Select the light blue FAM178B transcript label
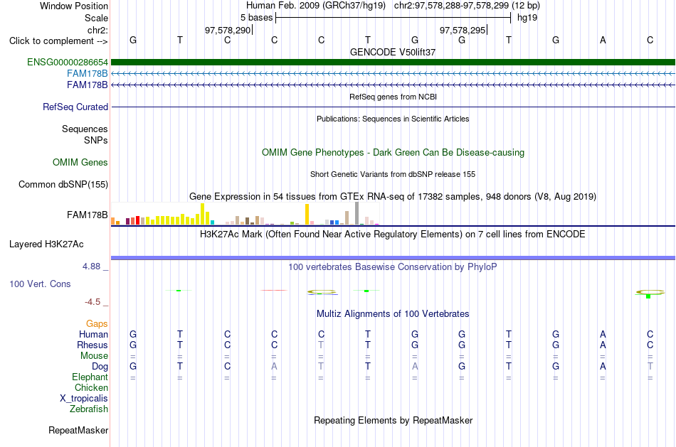 87,74
